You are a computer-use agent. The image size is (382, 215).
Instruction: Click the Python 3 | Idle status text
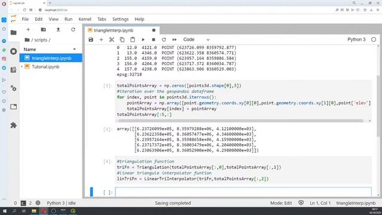pyautogui.click(x=61, y=203)
